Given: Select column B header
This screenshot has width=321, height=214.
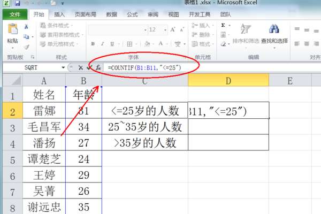Looking at the screenshot, I should click(x=83, y=81).
